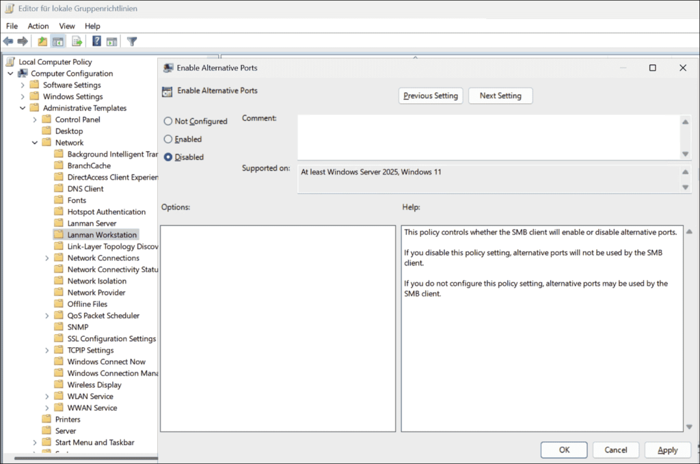The image size is (700, 464).
Task: Select Network Provider in the tree
Action: [96, 292]
